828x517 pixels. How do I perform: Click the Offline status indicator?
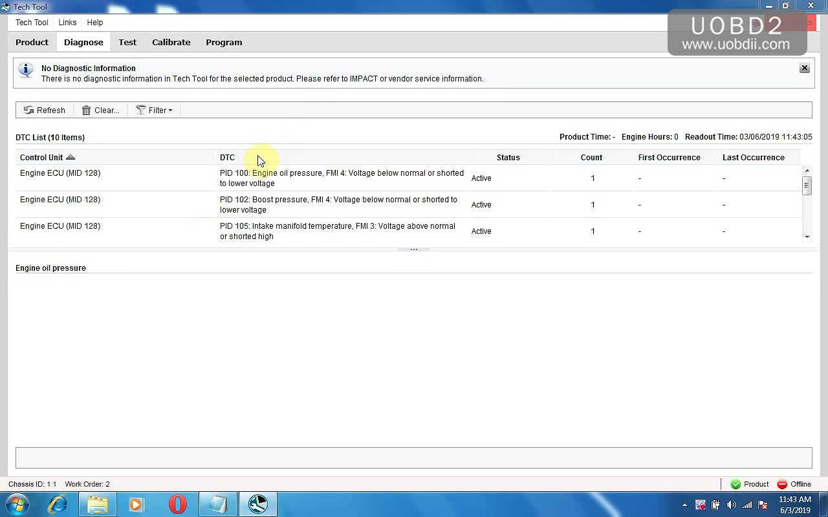click(794, 484)
